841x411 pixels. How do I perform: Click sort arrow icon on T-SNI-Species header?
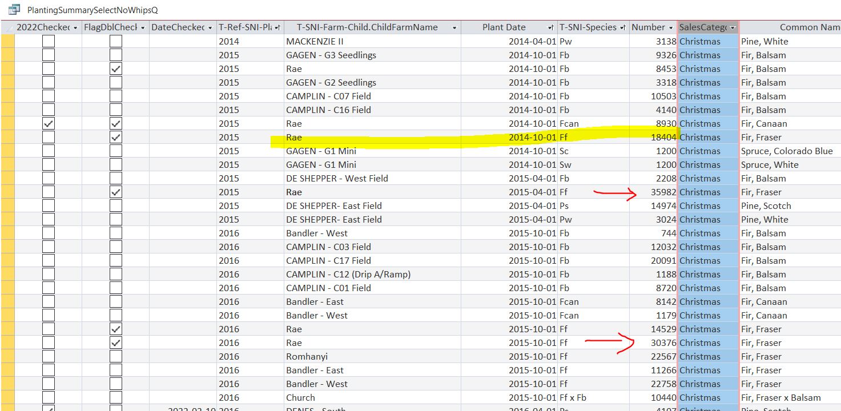tap(623, 28)
